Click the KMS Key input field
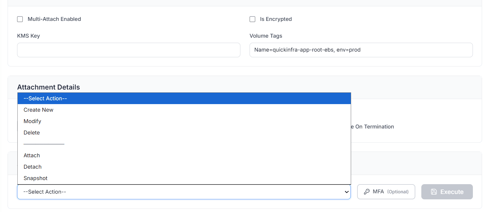 pyautogui.click(x=128, y=50)
